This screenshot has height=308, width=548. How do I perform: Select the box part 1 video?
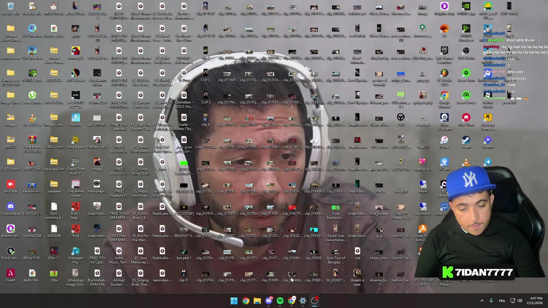pos(184,253)
